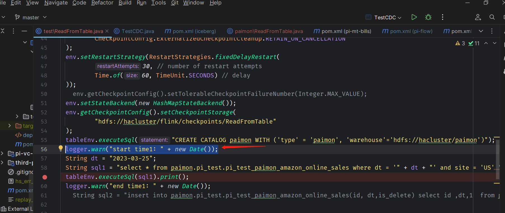
Task: Open the Navigate menu
Action: pos(56,3)
